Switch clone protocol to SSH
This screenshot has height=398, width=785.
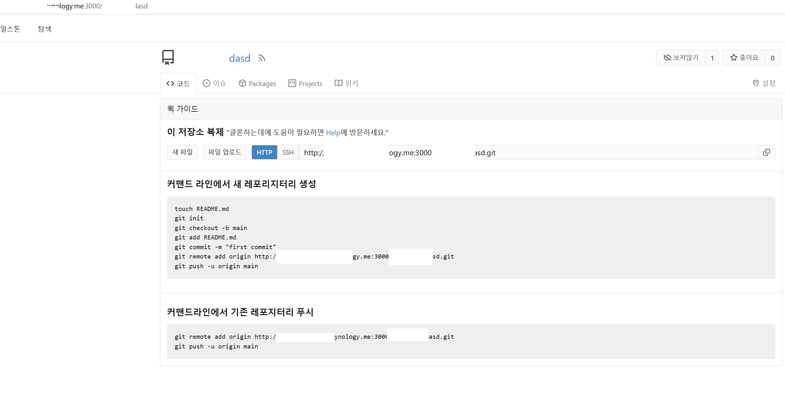coord(288,152)
